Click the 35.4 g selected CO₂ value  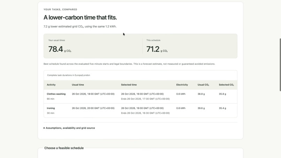click(x=222, y=108)
